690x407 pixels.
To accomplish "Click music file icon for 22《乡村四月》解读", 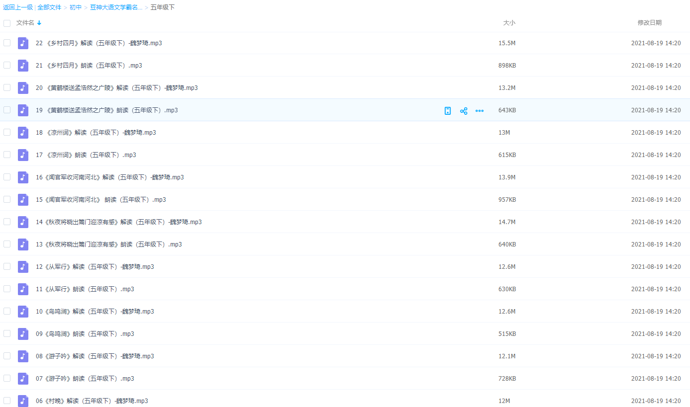I will (x=23, y=43).
